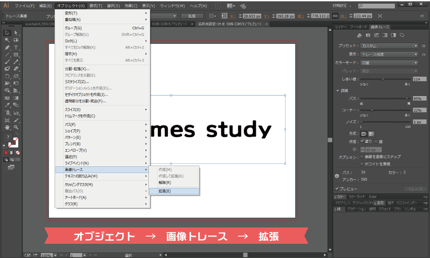Click the トレース button in trace panel
This screenshot has width=430, height=258.
coord(415,189)
